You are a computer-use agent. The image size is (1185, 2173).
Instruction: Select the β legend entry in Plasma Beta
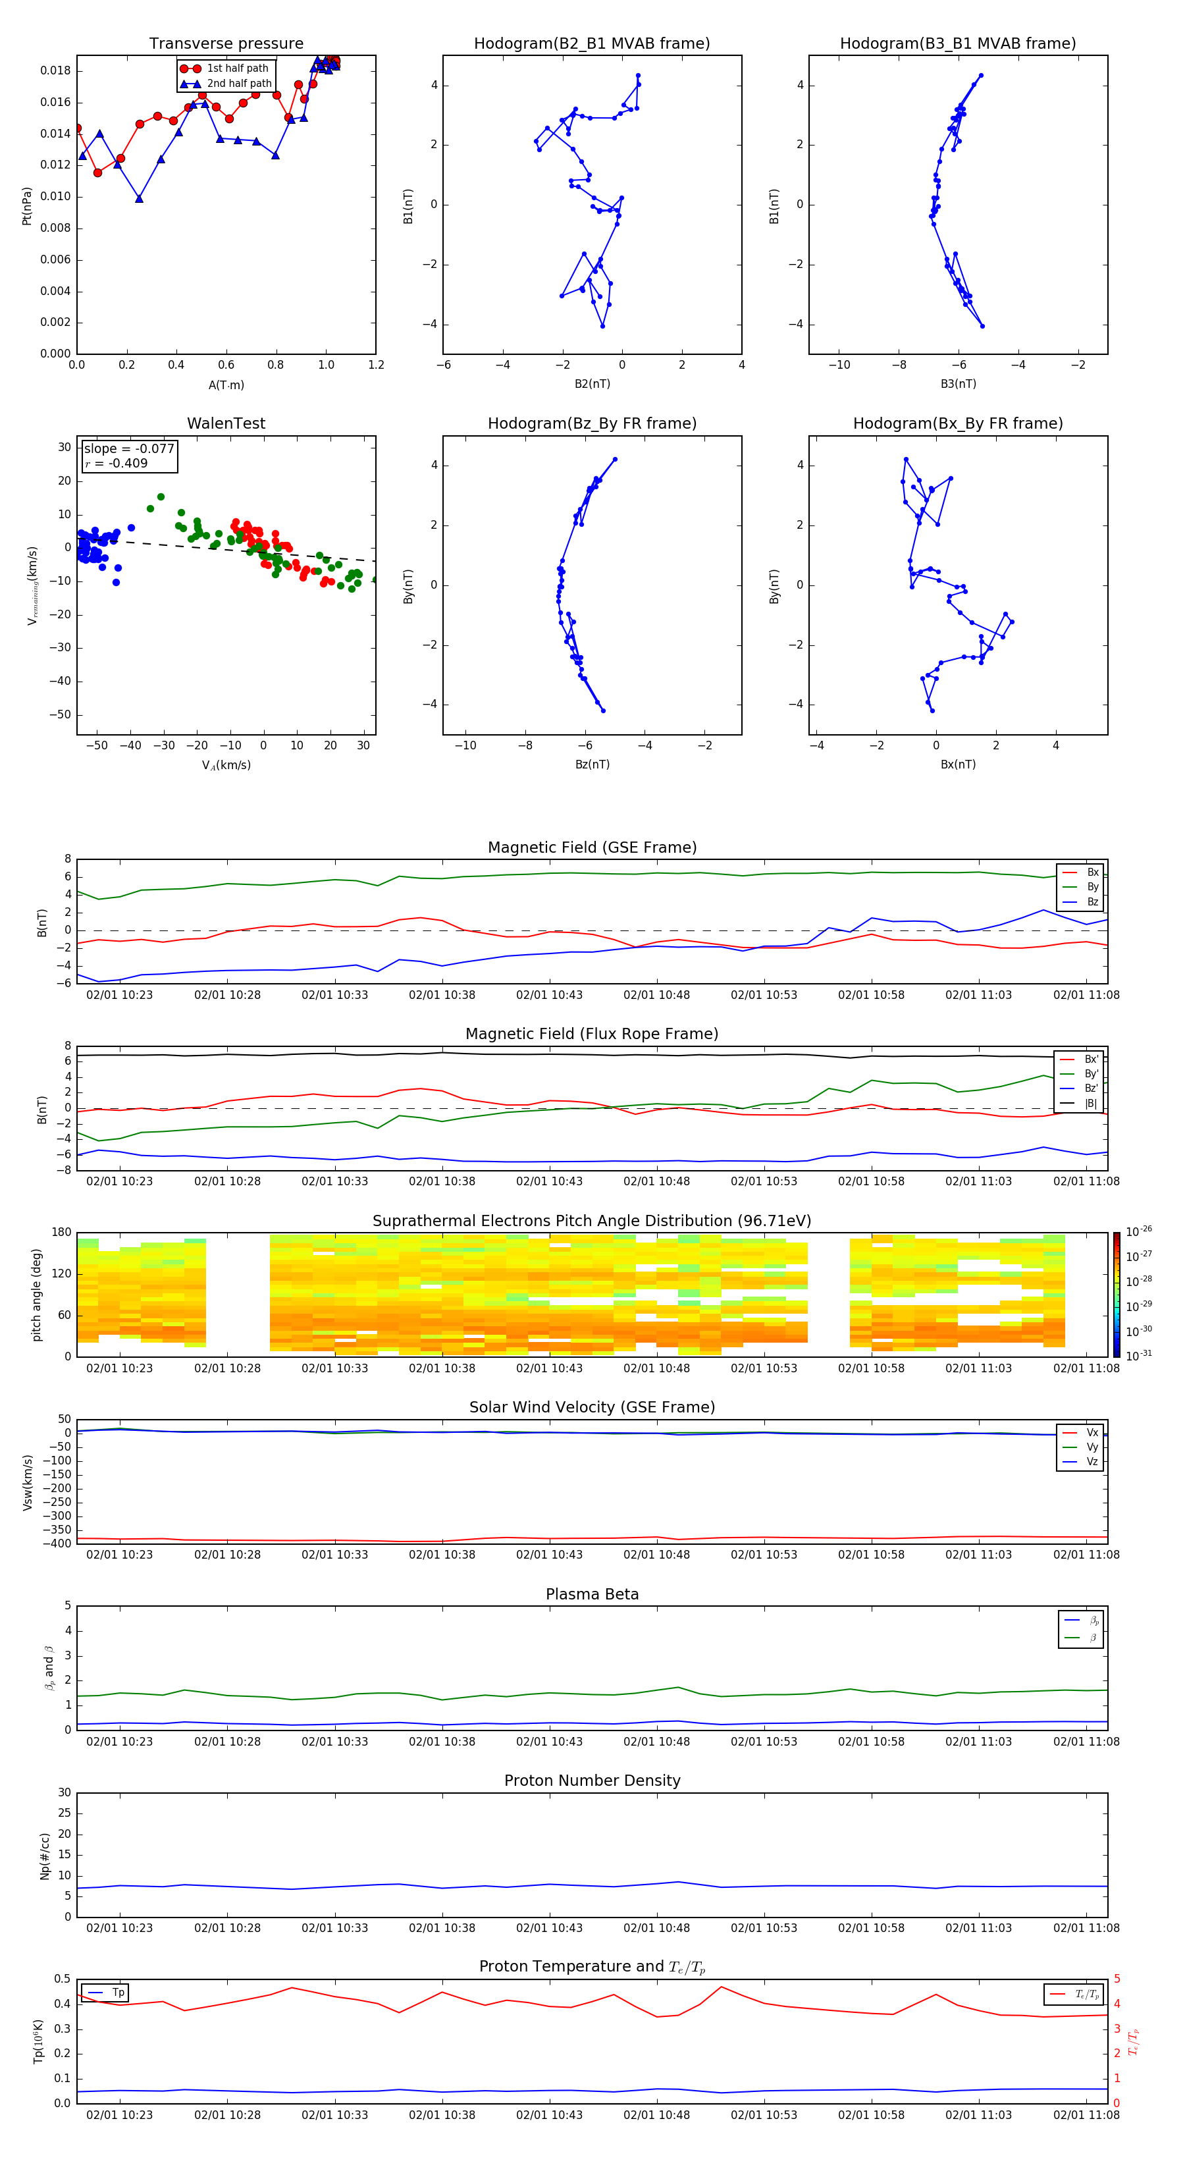point(1081,1638)
